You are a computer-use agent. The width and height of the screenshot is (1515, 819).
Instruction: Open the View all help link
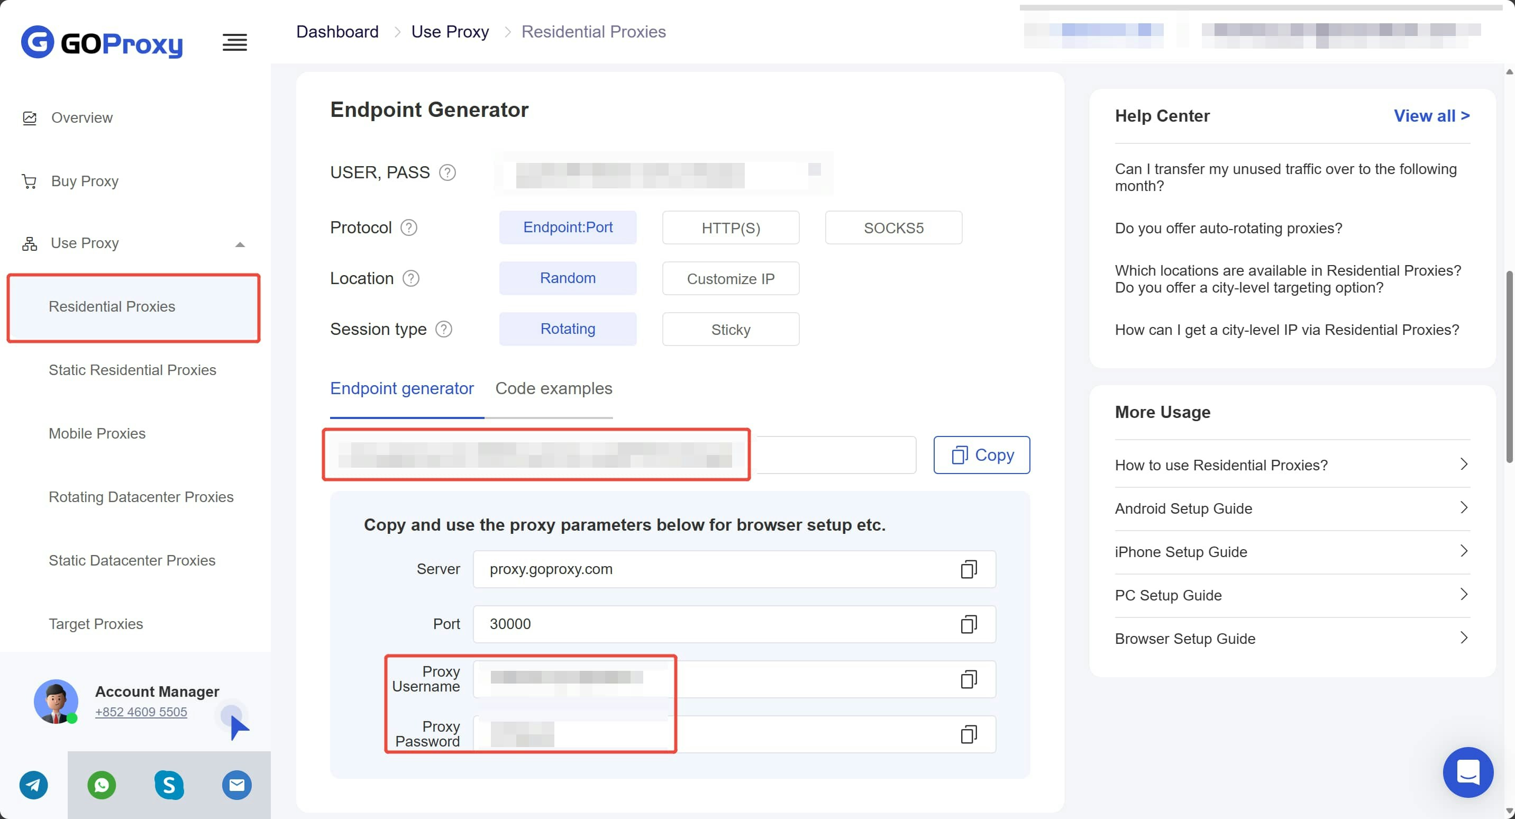1431,116
